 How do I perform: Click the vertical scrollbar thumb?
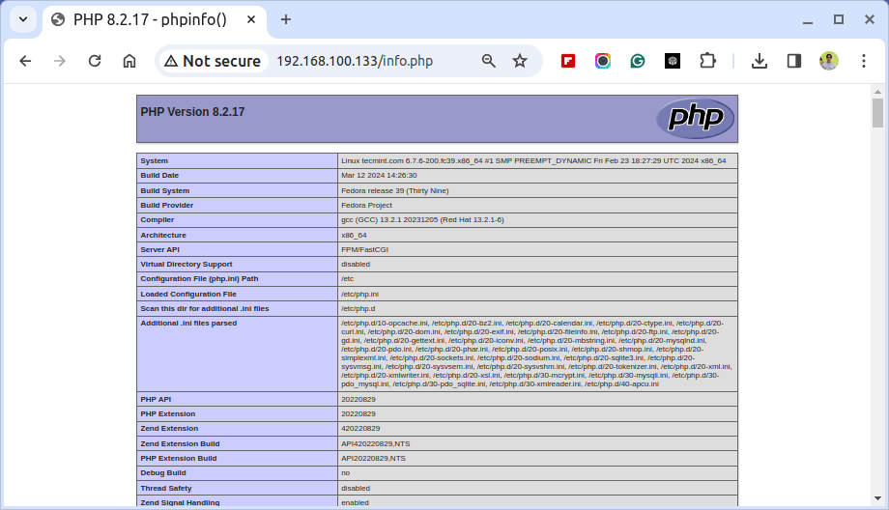[x=877, y=113]
